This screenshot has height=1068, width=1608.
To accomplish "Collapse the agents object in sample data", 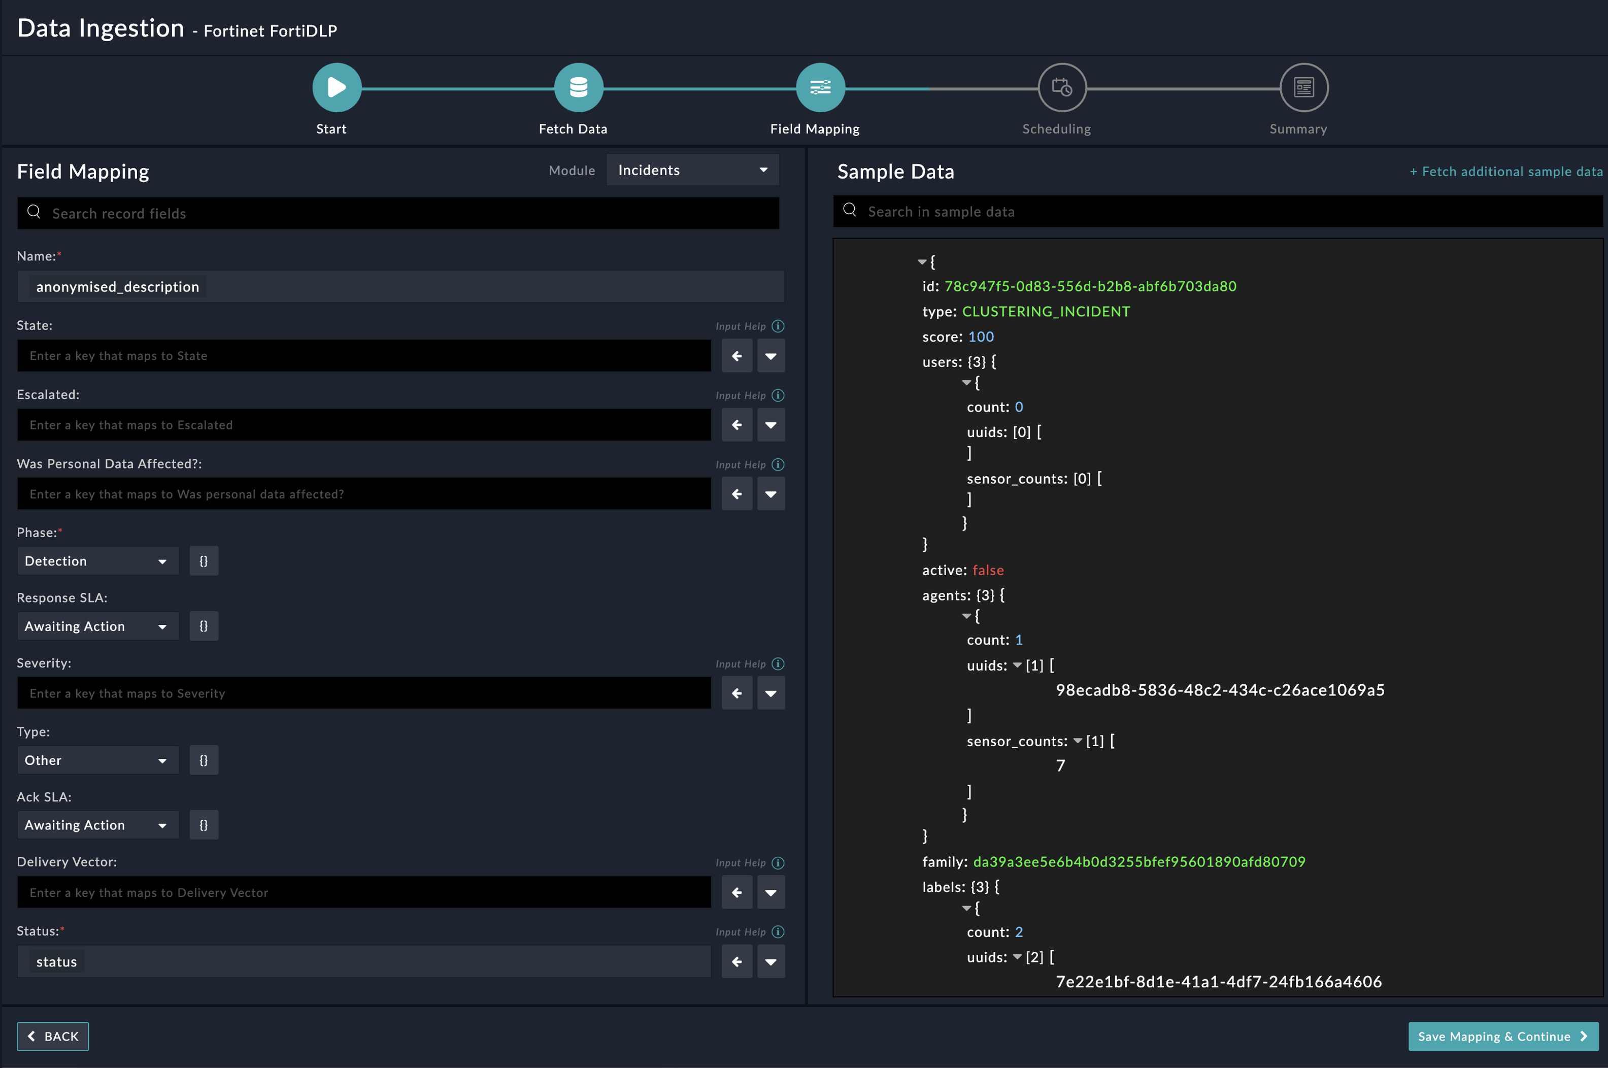I will (967, 615).
